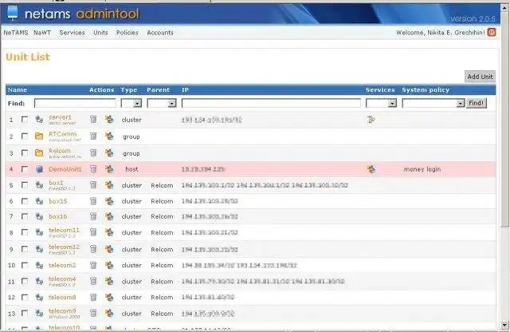510x332 pixels.
Task: Click the vertical scrollbar thumb
Action: pos(504,119)
